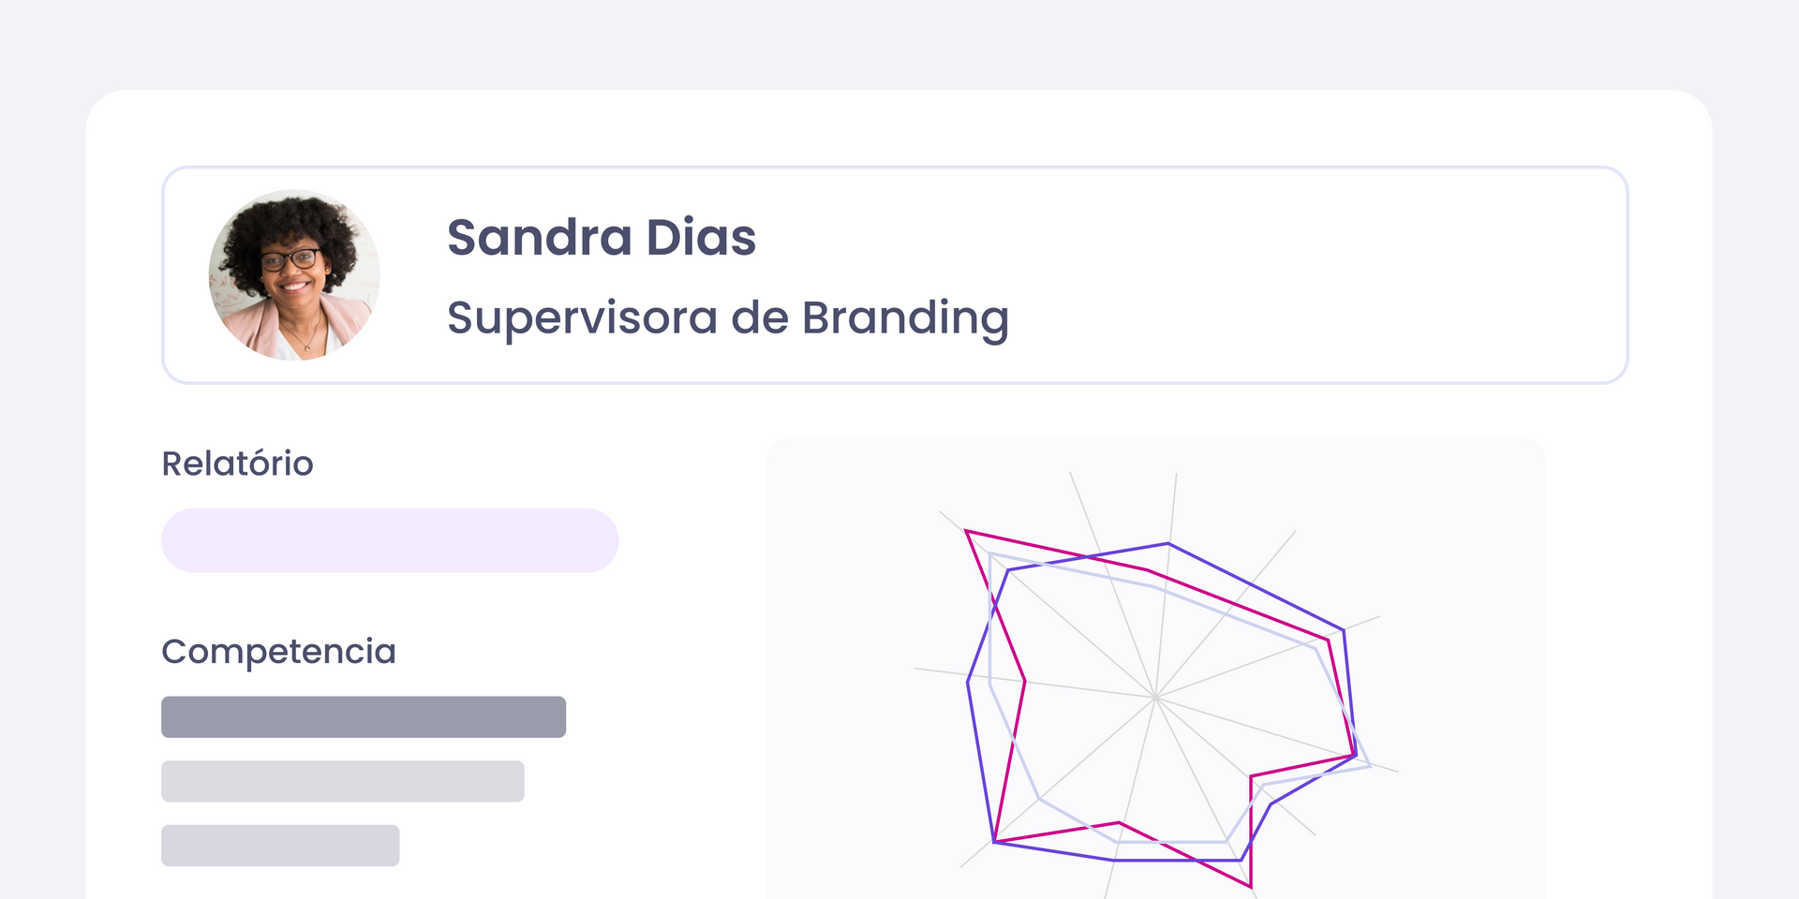Click the pale lavender line's rightmost vertex
Screen dimensions: 1799x899
[x=1370, y=765]
